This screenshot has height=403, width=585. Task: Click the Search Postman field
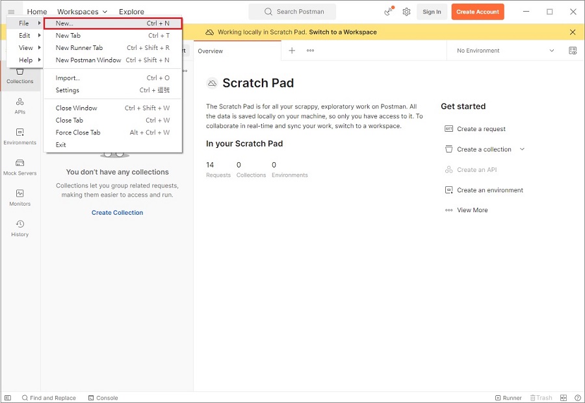pyautogui.click(x=292, y=12)
